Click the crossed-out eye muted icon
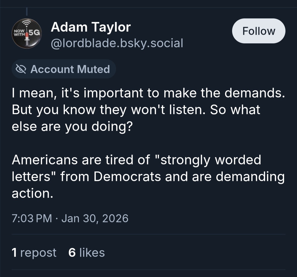This screenshot has width=297, height=277. (x=21, y=69)
